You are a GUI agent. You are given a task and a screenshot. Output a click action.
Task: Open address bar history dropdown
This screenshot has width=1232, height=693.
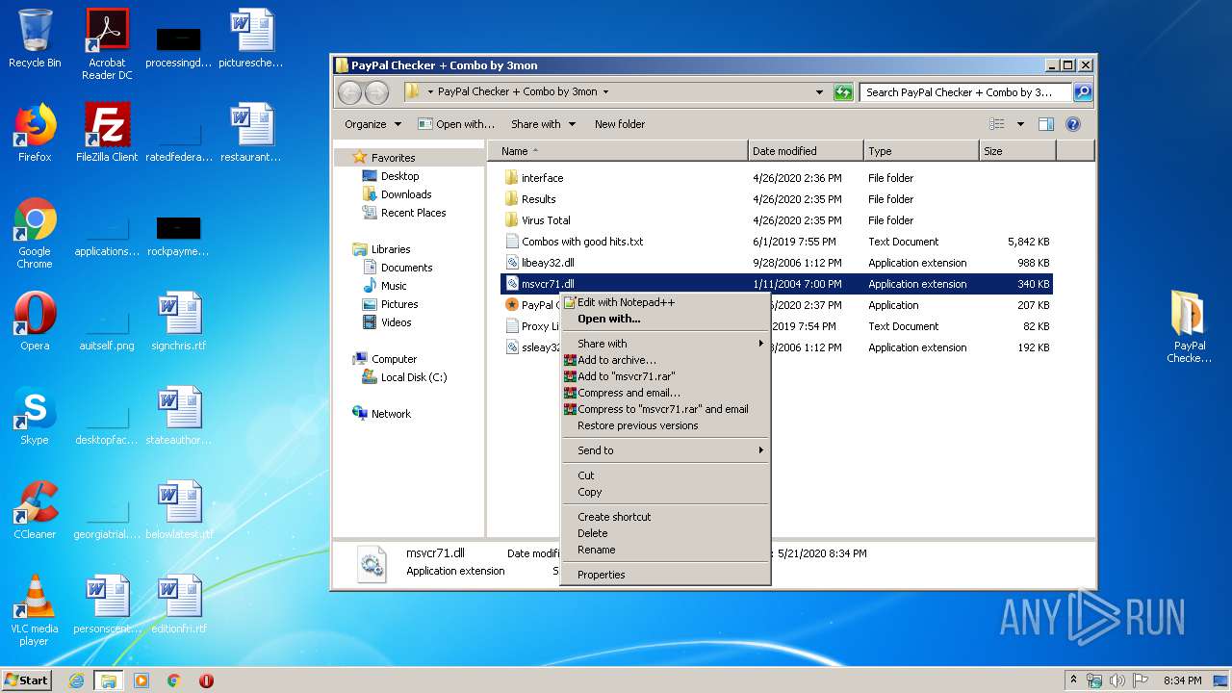click(x=819, y=92)
